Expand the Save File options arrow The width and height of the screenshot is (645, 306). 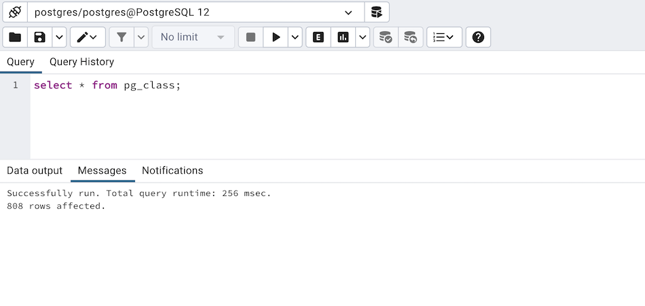[x=59, y=37]
